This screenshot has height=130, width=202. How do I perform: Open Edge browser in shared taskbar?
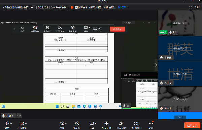(84, 106)
